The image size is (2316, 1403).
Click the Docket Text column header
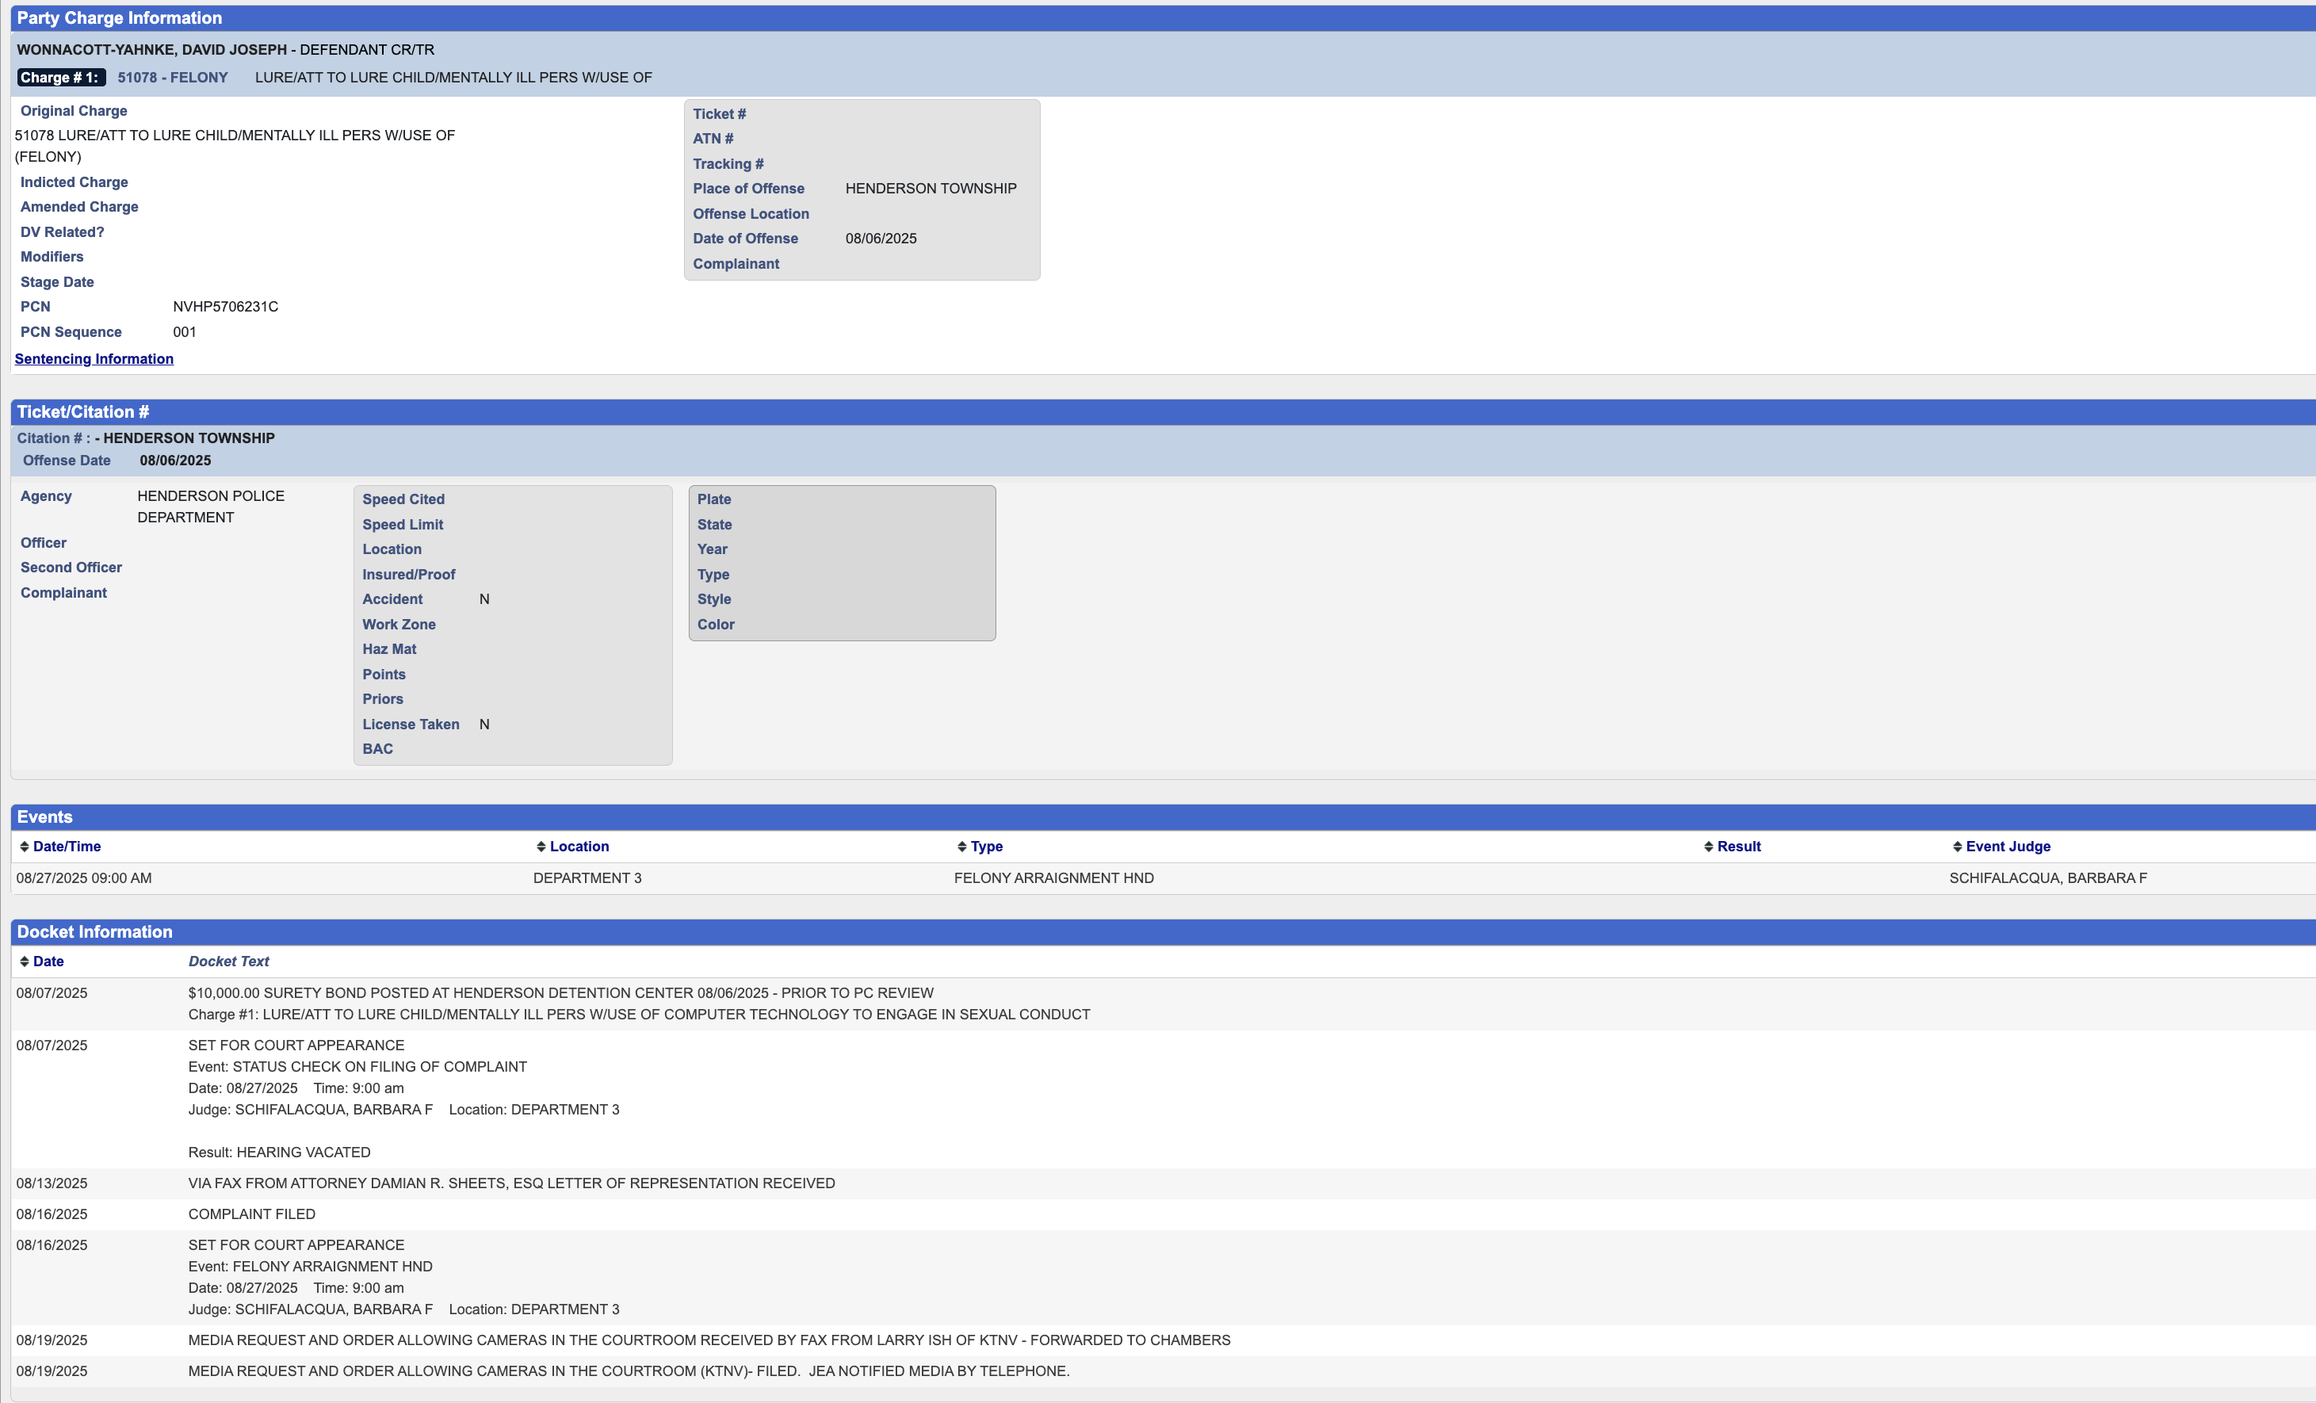[228, 961]
